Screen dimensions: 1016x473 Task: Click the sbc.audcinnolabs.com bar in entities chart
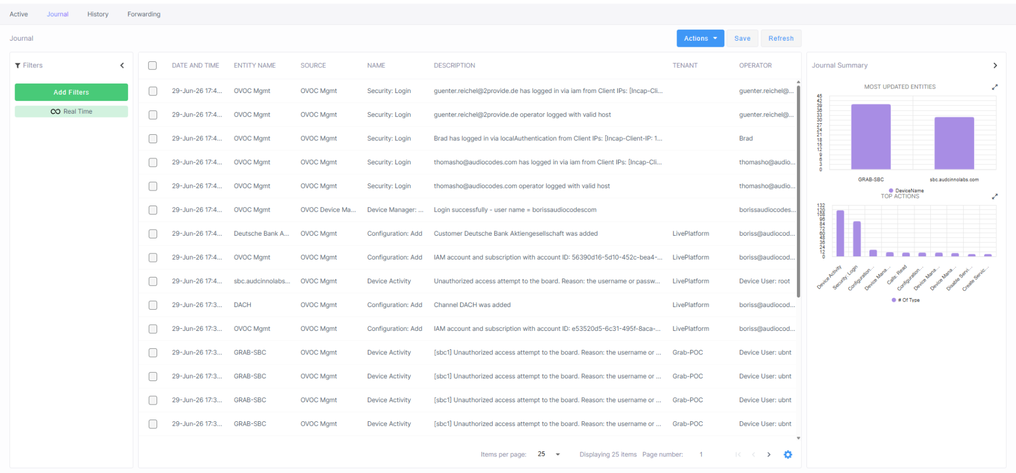tap(954, 143)
